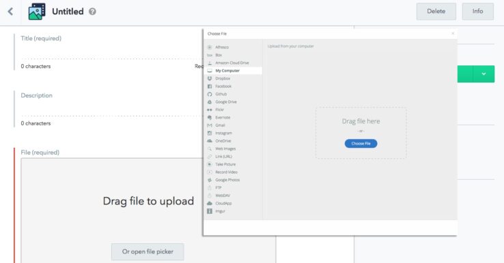Viewport: 504px width, 263px height.
Task: Click the Drag file here drop zone
Action: [x=361, y=133]
